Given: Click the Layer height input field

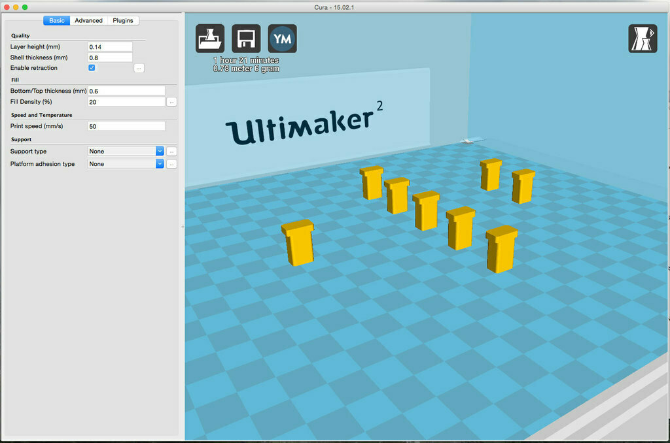Looking at the screenshot, I should (110, 47).
